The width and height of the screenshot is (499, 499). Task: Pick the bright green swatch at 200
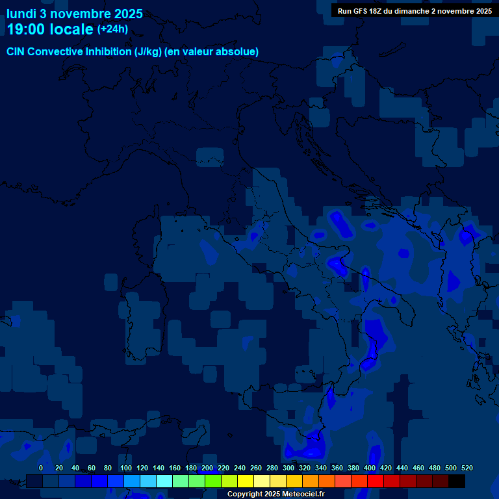(x=213, y=481)
